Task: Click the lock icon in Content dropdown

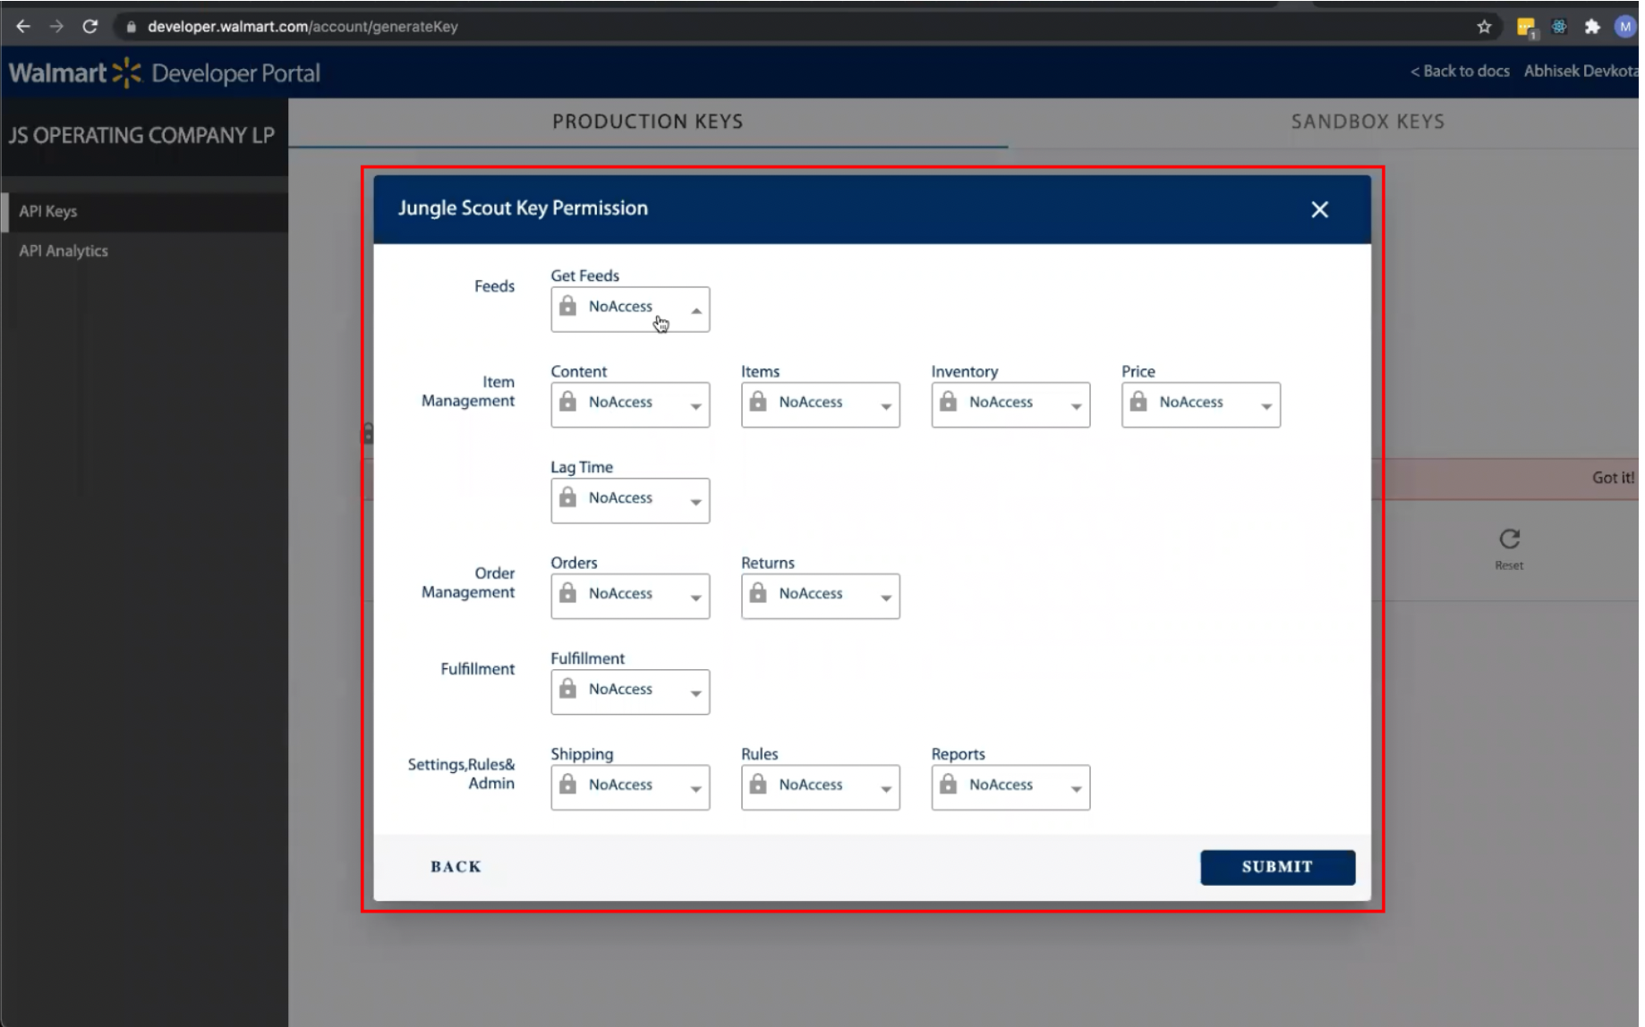Action: tap(567, 402)
